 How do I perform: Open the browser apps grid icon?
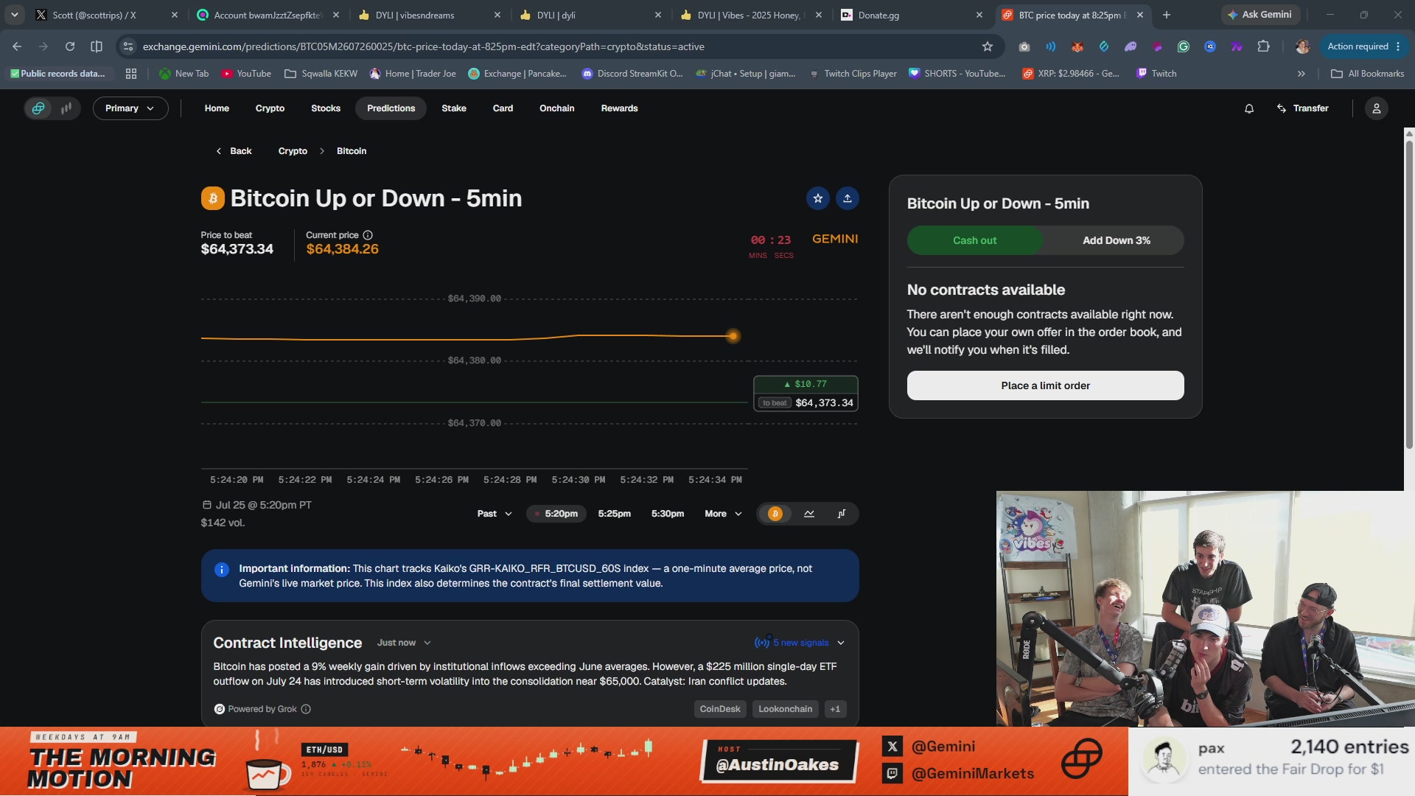[x=131, y=74]
